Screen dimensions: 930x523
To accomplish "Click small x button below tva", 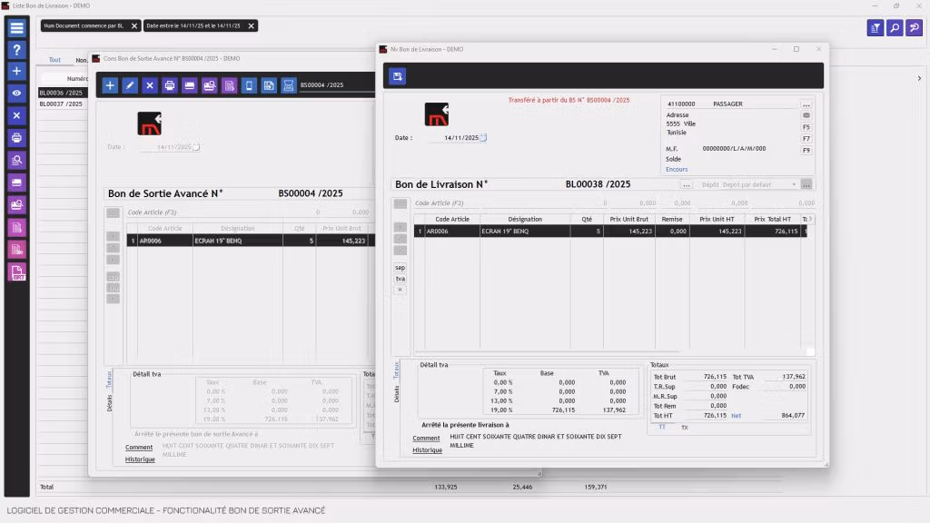I will tap(401, 290).
